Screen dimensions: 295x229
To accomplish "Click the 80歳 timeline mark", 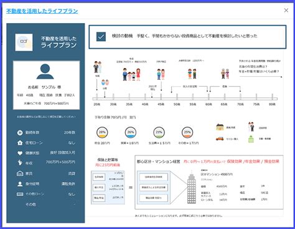I will point(272,104).
